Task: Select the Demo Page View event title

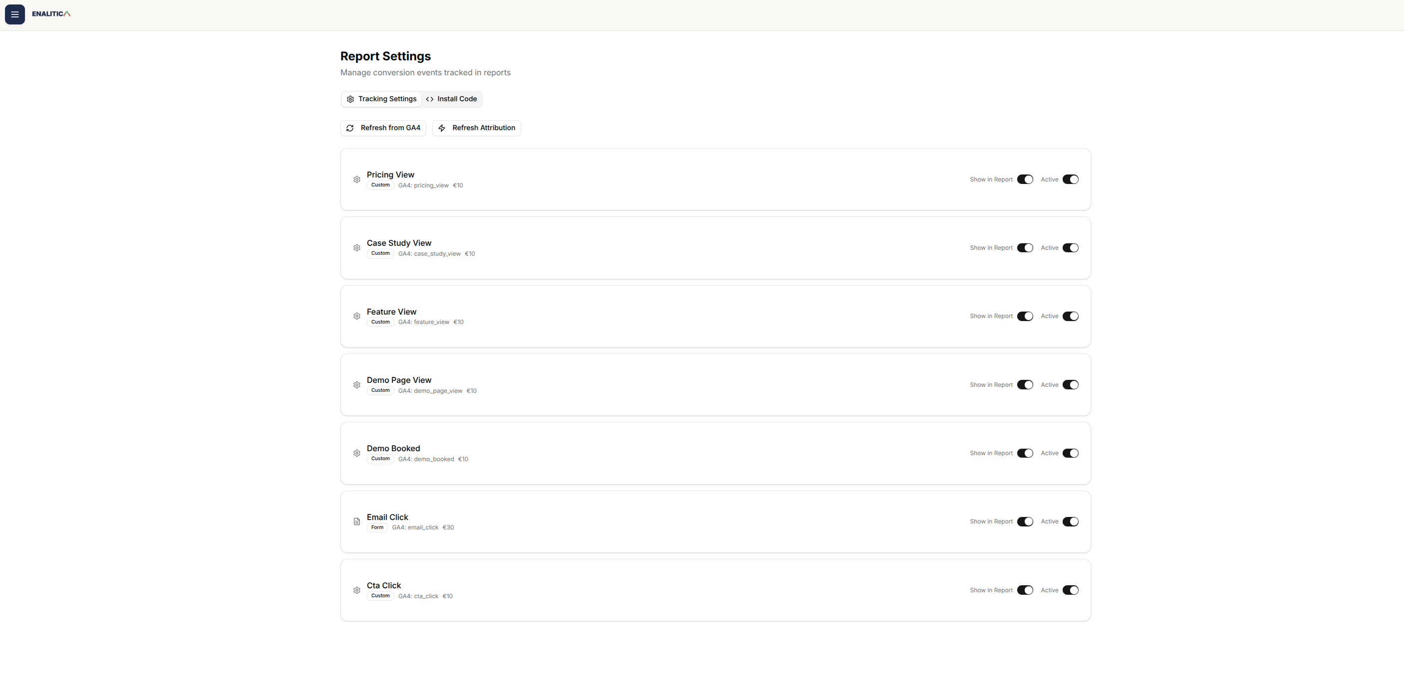Action: coord(399,380)
